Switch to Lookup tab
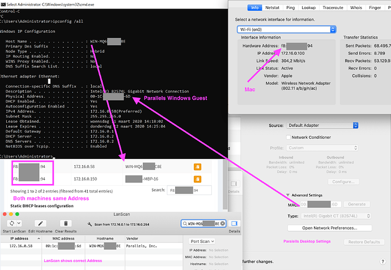This screenshot has height=270, width=391. (308, 8)
